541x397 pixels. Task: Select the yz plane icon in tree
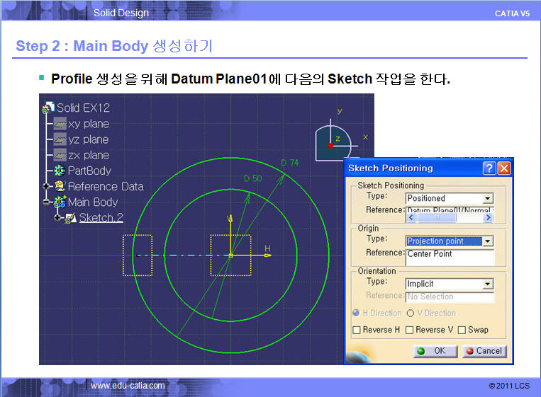[x=60, y=139]
